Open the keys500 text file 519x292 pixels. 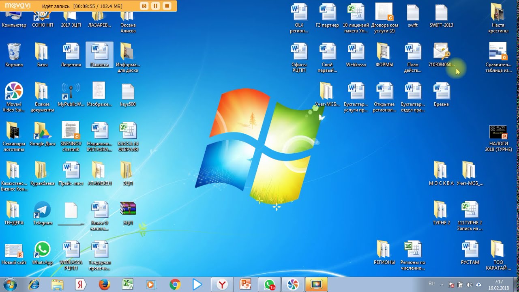(x=128, y=94)
